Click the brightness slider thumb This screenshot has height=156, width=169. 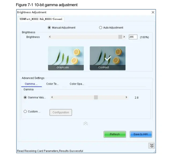[120, 37]
